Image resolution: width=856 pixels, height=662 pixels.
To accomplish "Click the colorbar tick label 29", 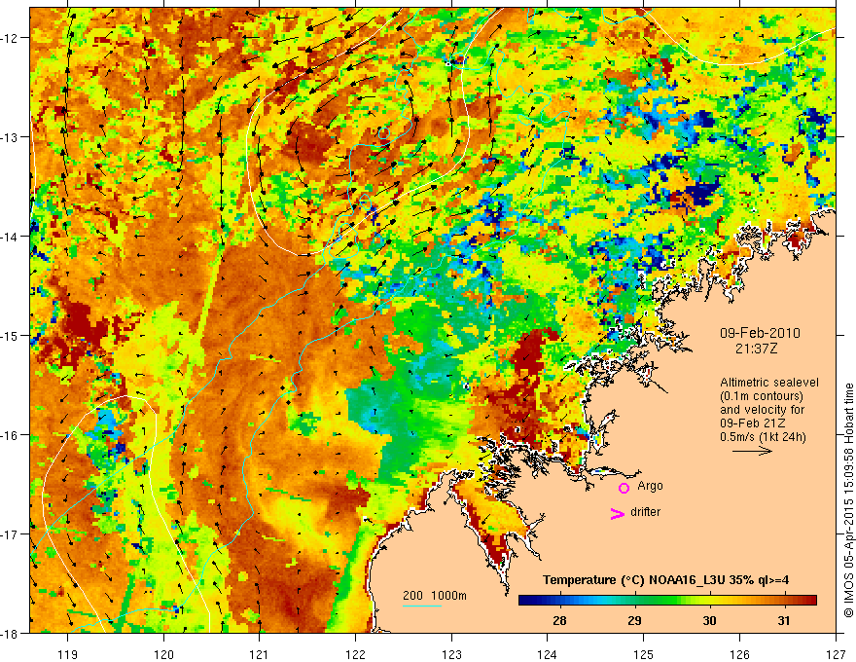I will [634, 621].
